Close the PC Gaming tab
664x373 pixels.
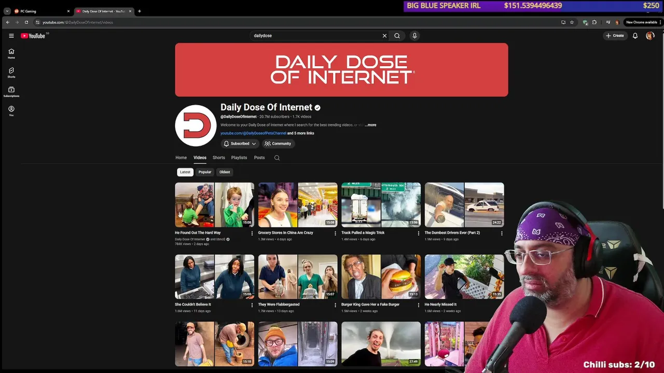click(x=68, y=11)
